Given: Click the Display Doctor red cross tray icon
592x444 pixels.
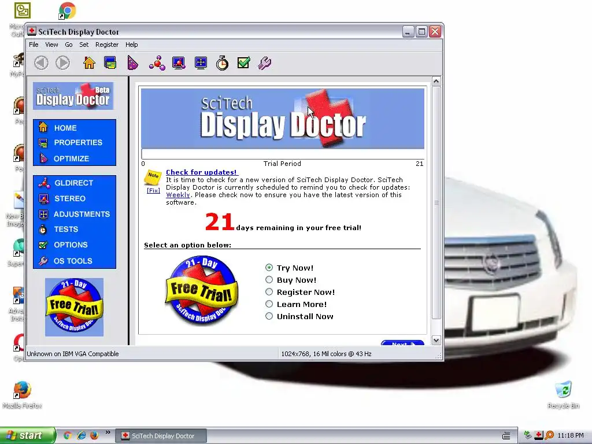Looking at the screenshot, I should [538, 435].
